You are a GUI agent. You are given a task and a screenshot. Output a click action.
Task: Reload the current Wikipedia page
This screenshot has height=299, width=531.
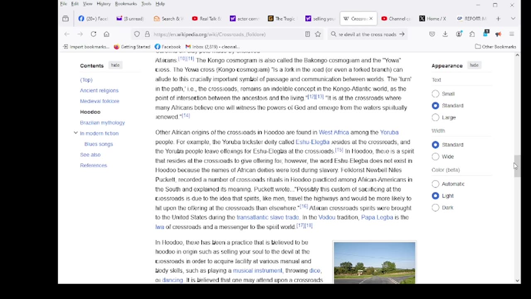(x=93, y=34)
